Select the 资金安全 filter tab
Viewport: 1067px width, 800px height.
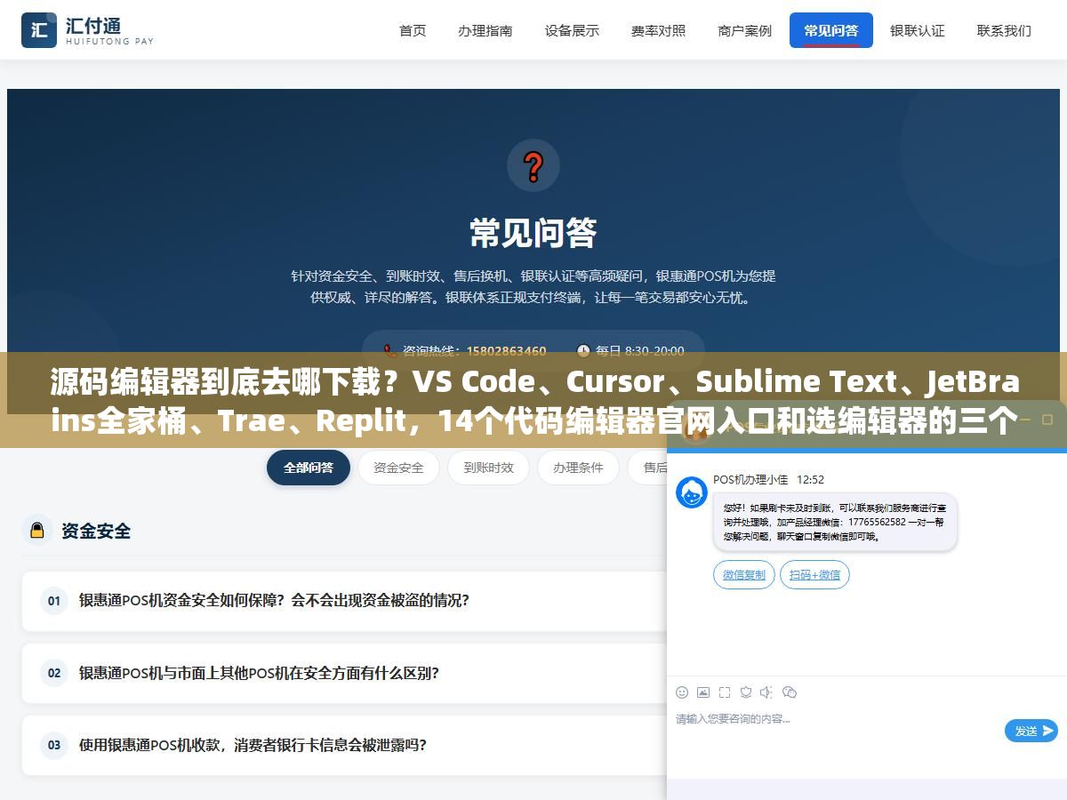click(398, 468)
